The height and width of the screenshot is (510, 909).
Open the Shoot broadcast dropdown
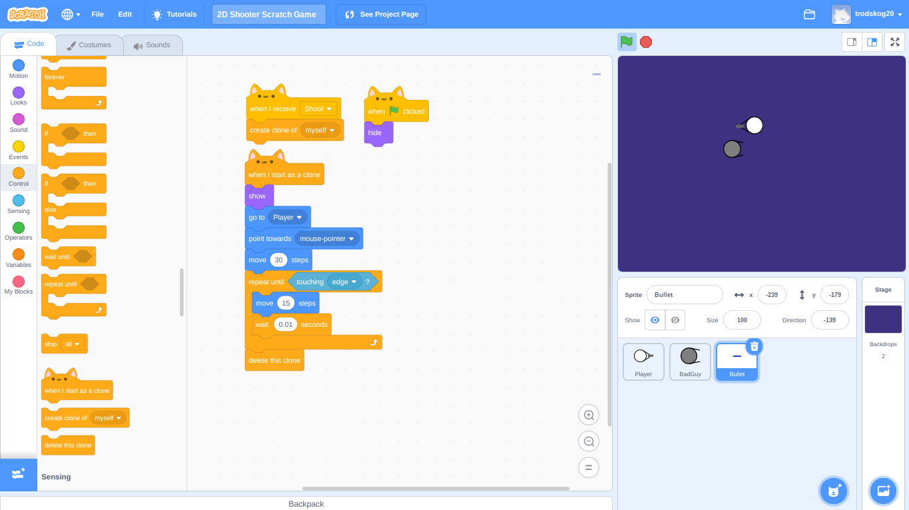[318, 109]
